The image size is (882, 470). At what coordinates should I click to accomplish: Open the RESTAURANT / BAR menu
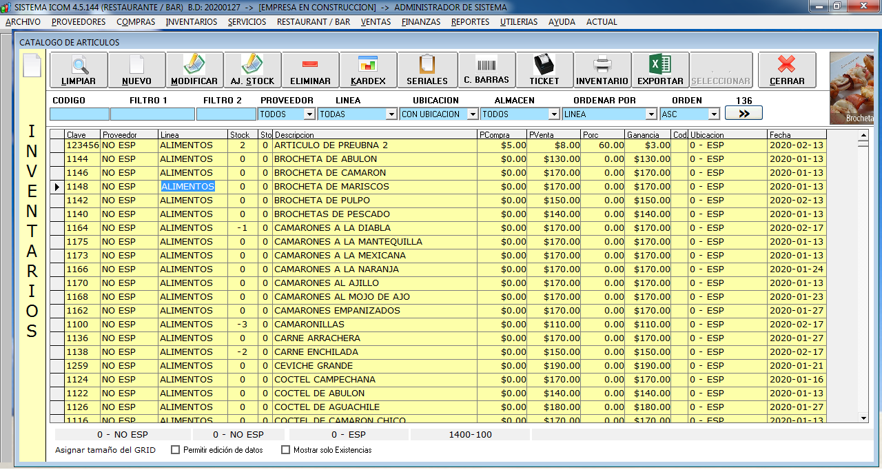314,22
